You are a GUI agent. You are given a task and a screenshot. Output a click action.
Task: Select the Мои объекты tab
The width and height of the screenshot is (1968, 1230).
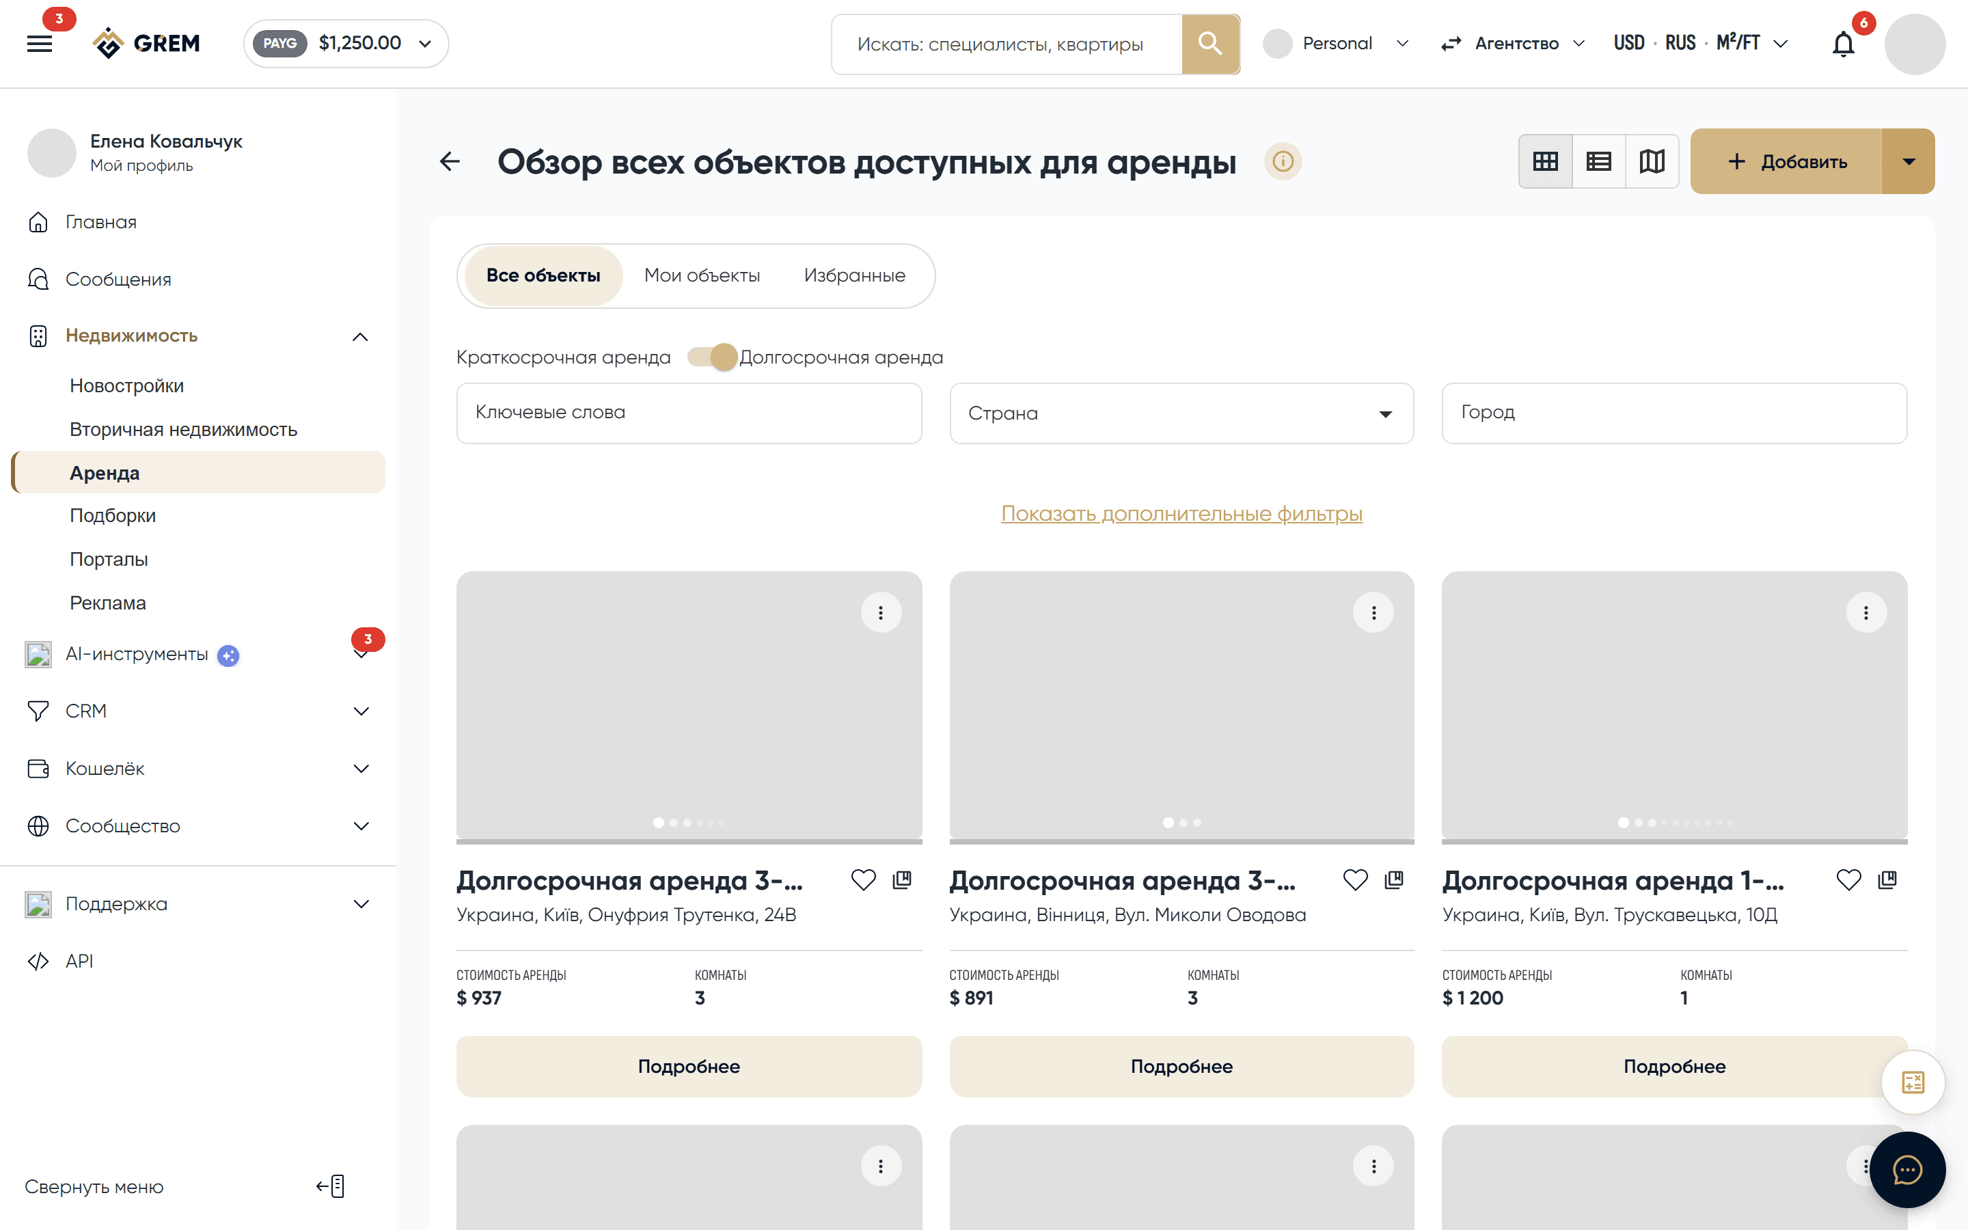[x=702, y=276]
